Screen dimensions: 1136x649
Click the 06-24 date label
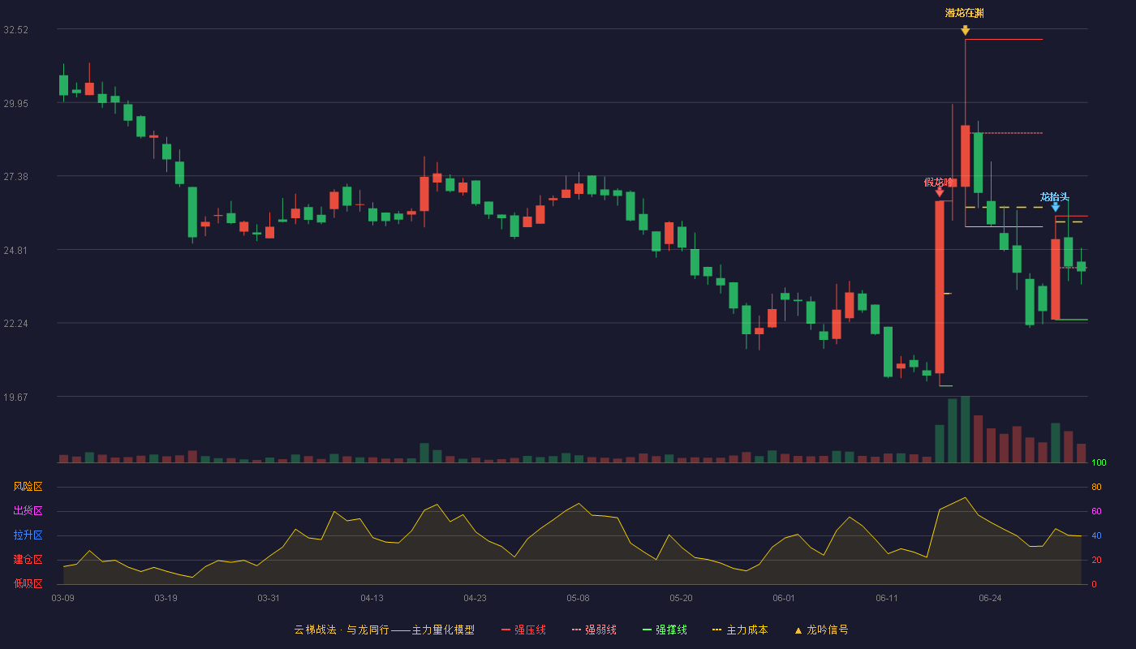[x=990, y=598]
